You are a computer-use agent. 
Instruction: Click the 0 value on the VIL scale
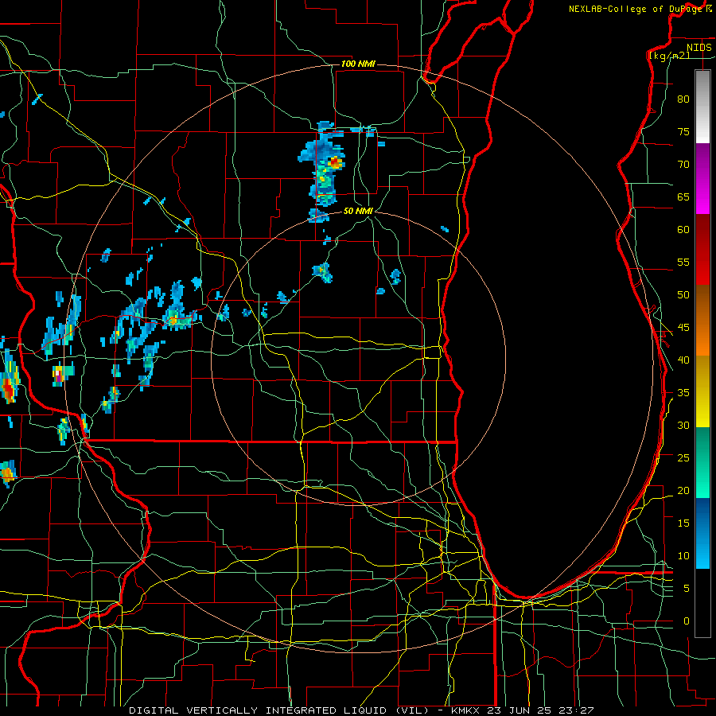click(x=686, y=621)
